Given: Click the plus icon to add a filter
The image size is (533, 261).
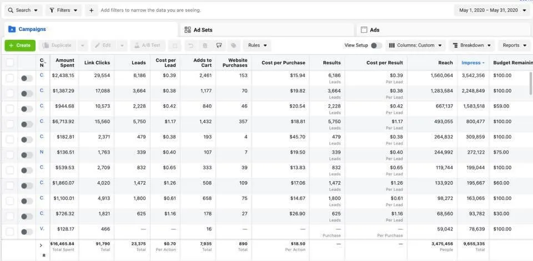Looking at the screenshot, I should tap(92, 10).
